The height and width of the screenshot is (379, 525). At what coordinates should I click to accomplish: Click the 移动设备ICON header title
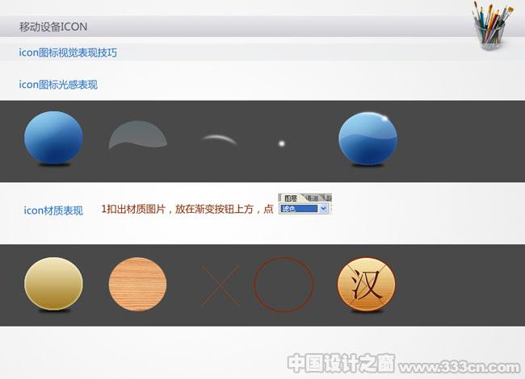(x=53, y=27)
